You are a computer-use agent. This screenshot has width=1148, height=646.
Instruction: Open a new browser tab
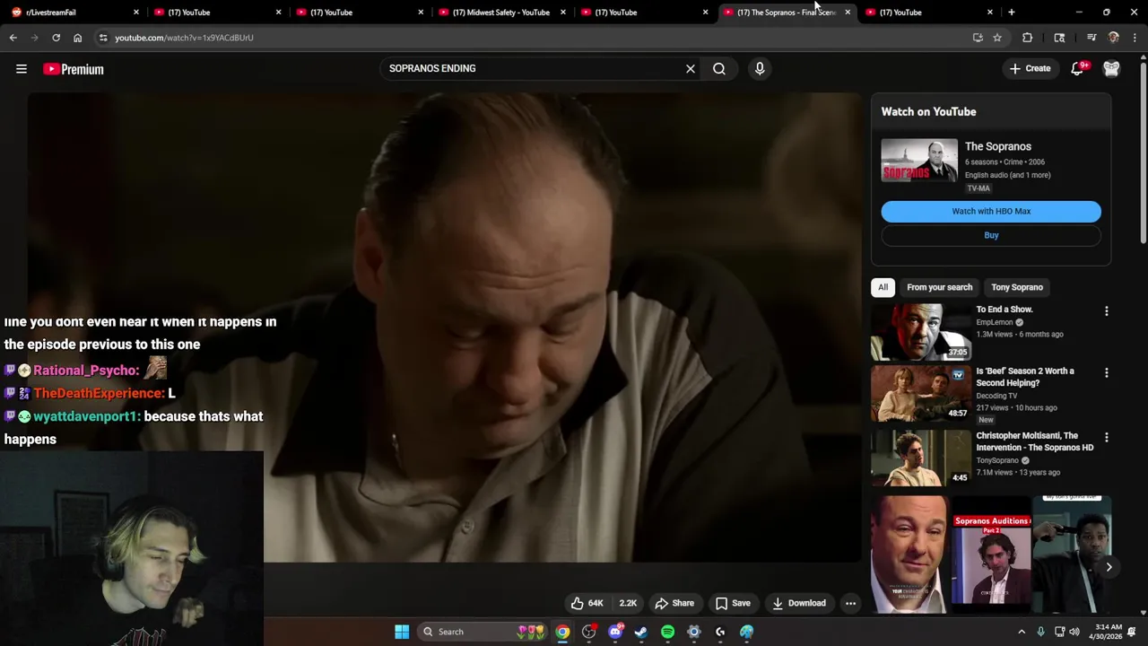coord(1011,13)
